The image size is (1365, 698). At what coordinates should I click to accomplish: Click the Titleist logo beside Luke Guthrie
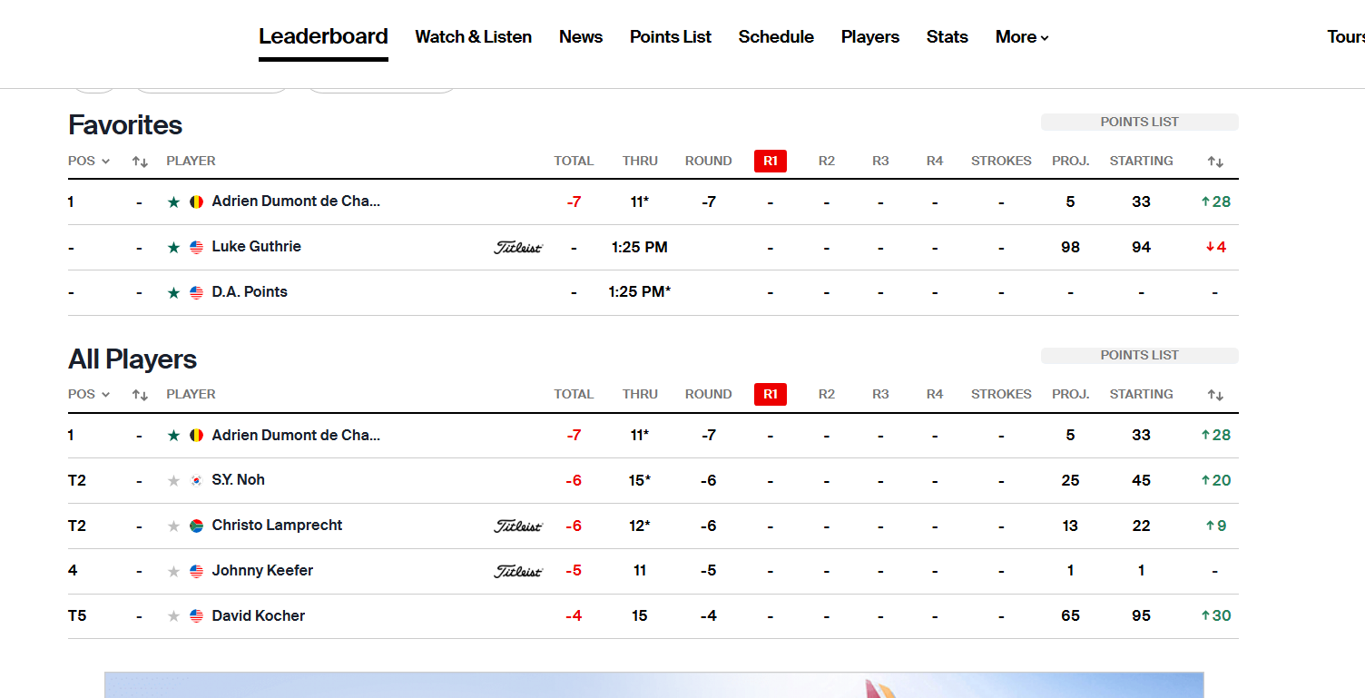(518, 248)
